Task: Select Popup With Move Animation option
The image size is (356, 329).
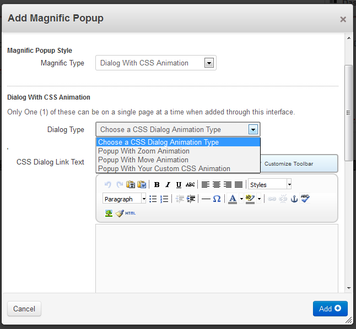Action: pyautogui.click(x=178, y=160)
